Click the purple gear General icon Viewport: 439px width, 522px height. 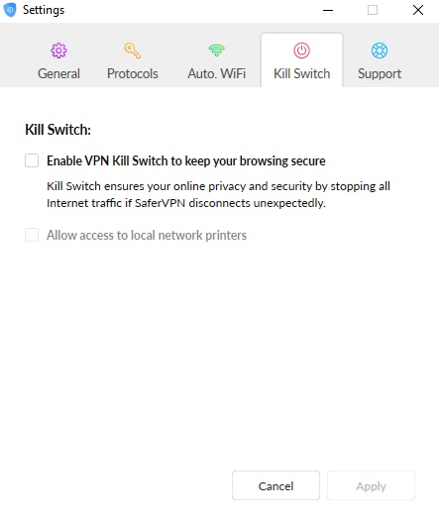tap(58, 51)
